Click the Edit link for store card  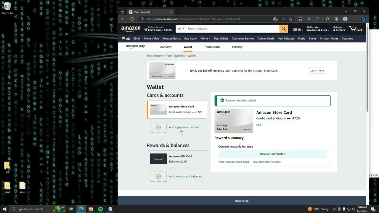[x=259, y=125]
